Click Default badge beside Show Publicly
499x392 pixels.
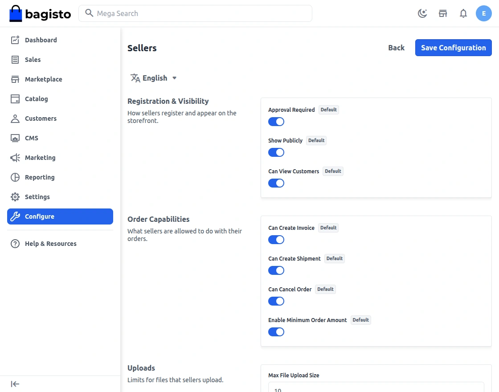pos(316,140)
